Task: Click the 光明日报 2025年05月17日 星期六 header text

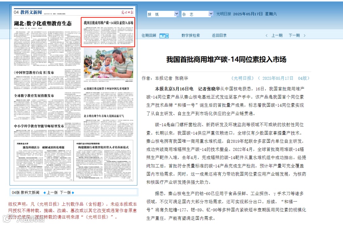Action: (246, 14)
